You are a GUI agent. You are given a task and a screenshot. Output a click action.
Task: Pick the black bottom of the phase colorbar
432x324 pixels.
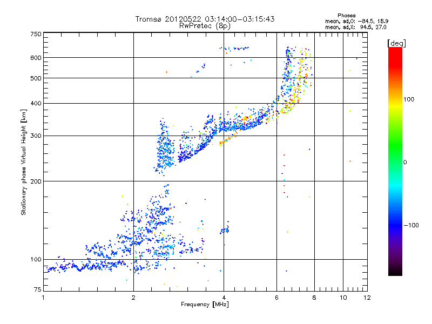tap(395, 272)
